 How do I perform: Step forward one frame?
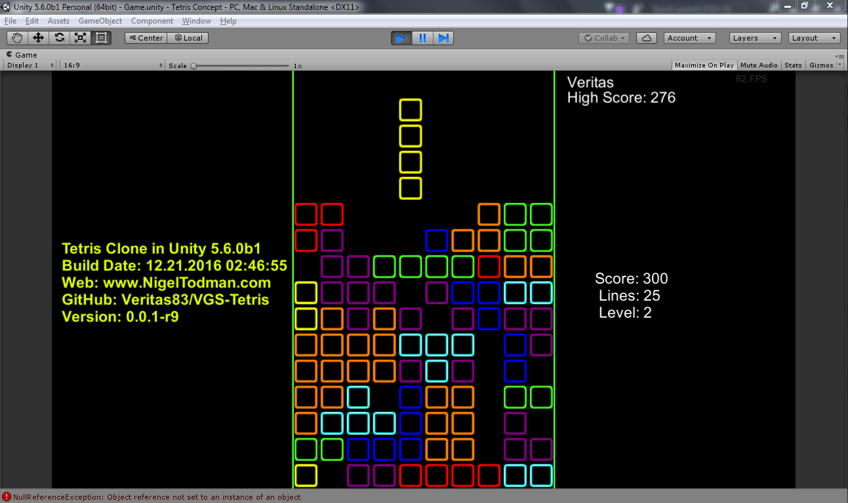tap(443, 37)
